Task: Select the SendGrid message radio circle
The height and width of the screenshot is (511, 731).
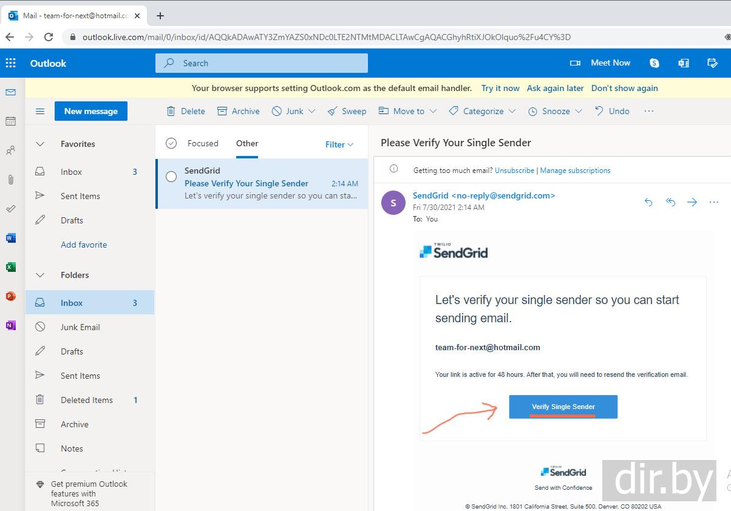Action: [171, 177]
